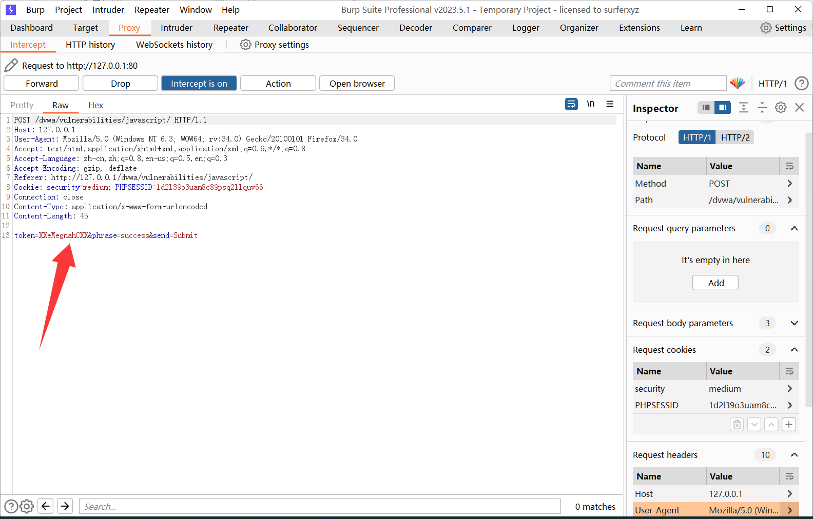Open the Burp menu

coord(35,10)
